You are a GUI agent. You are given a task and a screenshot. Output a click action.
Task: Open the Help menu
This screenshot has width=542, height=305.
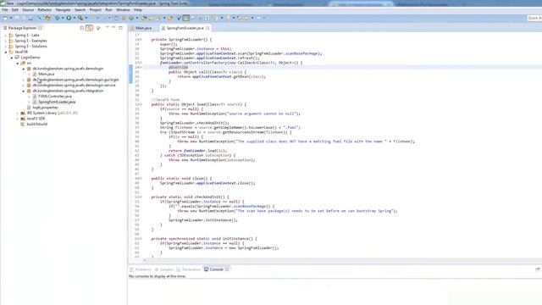point(137,10)
